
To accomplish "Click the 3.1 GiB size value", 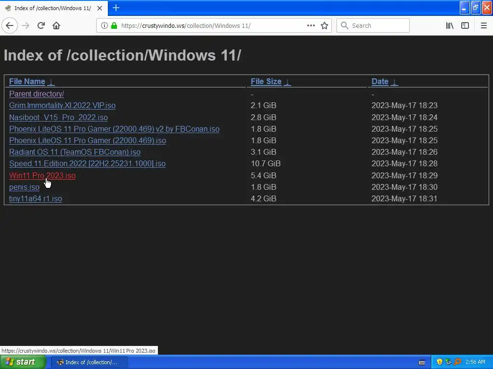I will [x=263, y=152].
